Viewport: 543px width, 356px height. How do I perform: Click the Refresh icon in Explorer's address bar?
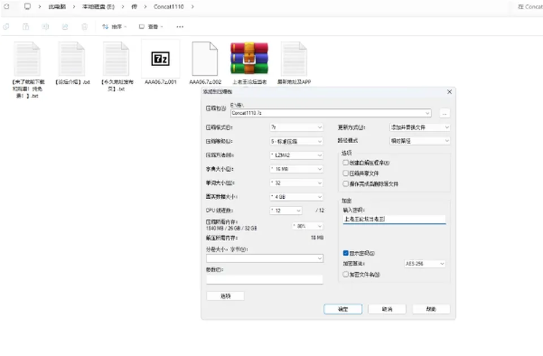point(7,7)
